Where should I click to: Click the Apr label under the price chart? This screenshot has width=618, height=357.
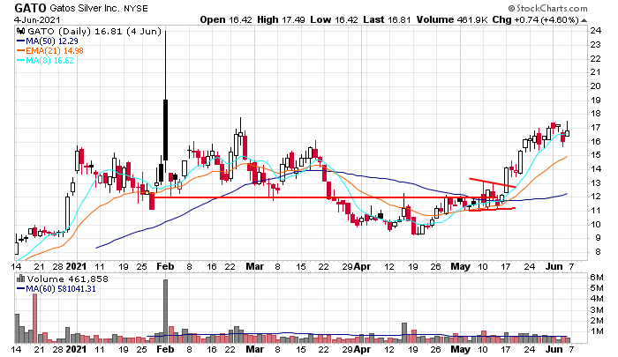(x=362, y=266)
